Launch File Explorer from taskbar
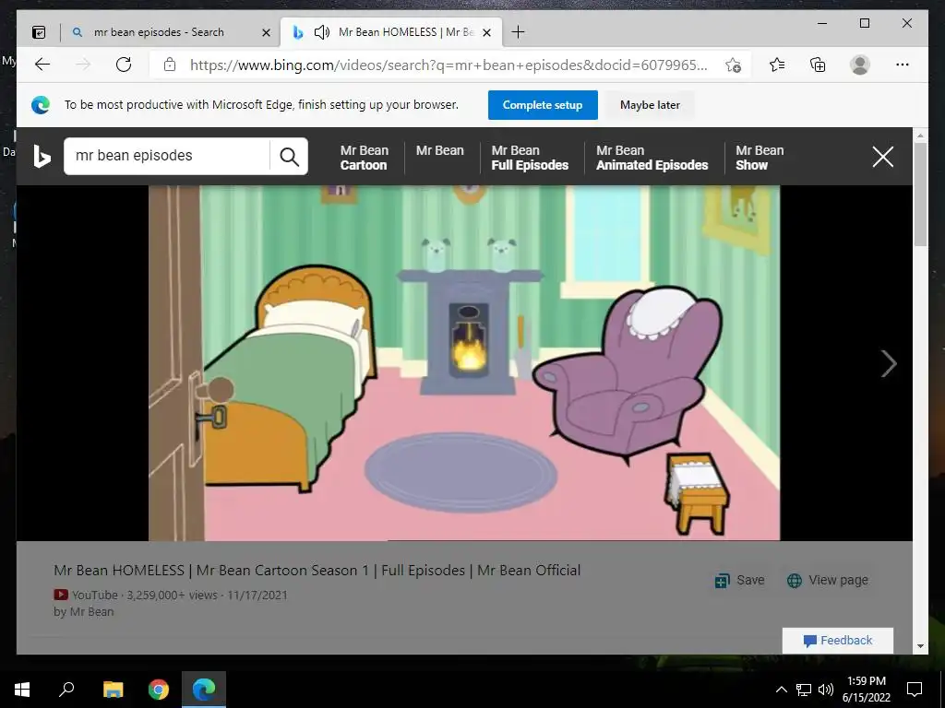This screenshot has width=945, height=708. 113,690
